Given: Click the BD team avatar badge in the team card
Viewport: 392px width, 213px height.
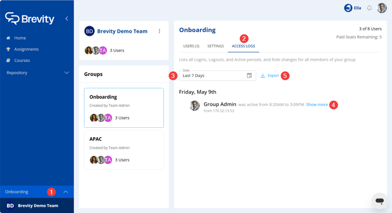Looking at the screenshot, I should point(90,31).
